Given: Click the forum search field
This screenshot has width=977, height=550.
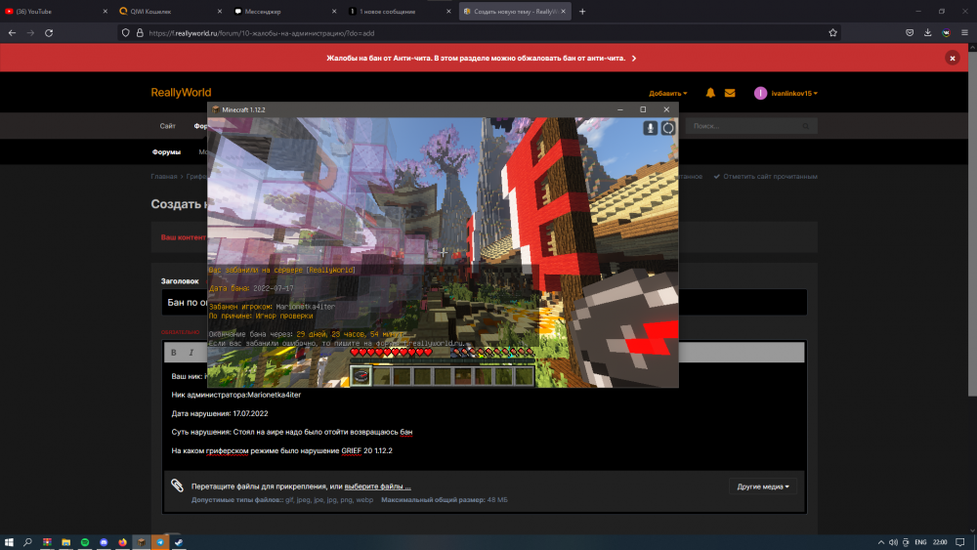Looking at the screenshot, I should click(x=751, y=126).
